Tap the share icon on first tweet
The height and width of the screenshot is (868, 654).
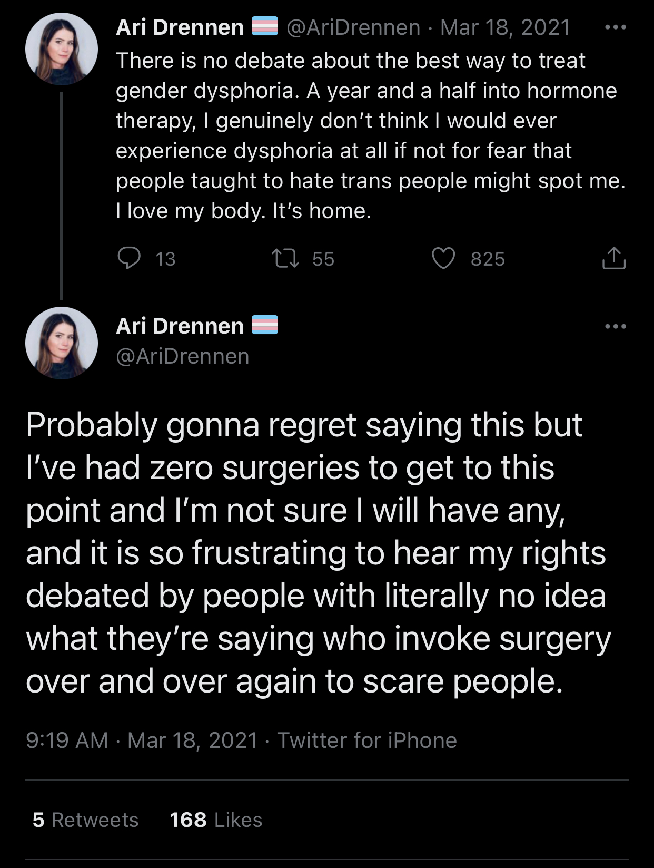(613, 259)
